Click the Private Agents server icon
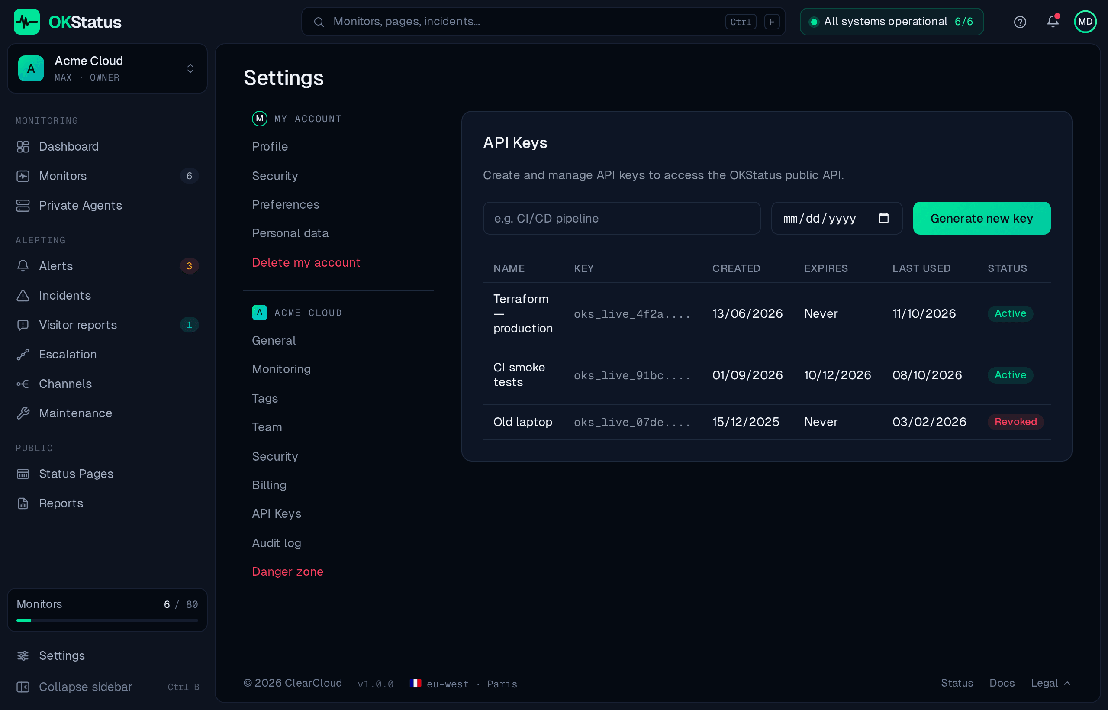The width and height of the screenshot is (1108, 710). [x=23, y=206]
